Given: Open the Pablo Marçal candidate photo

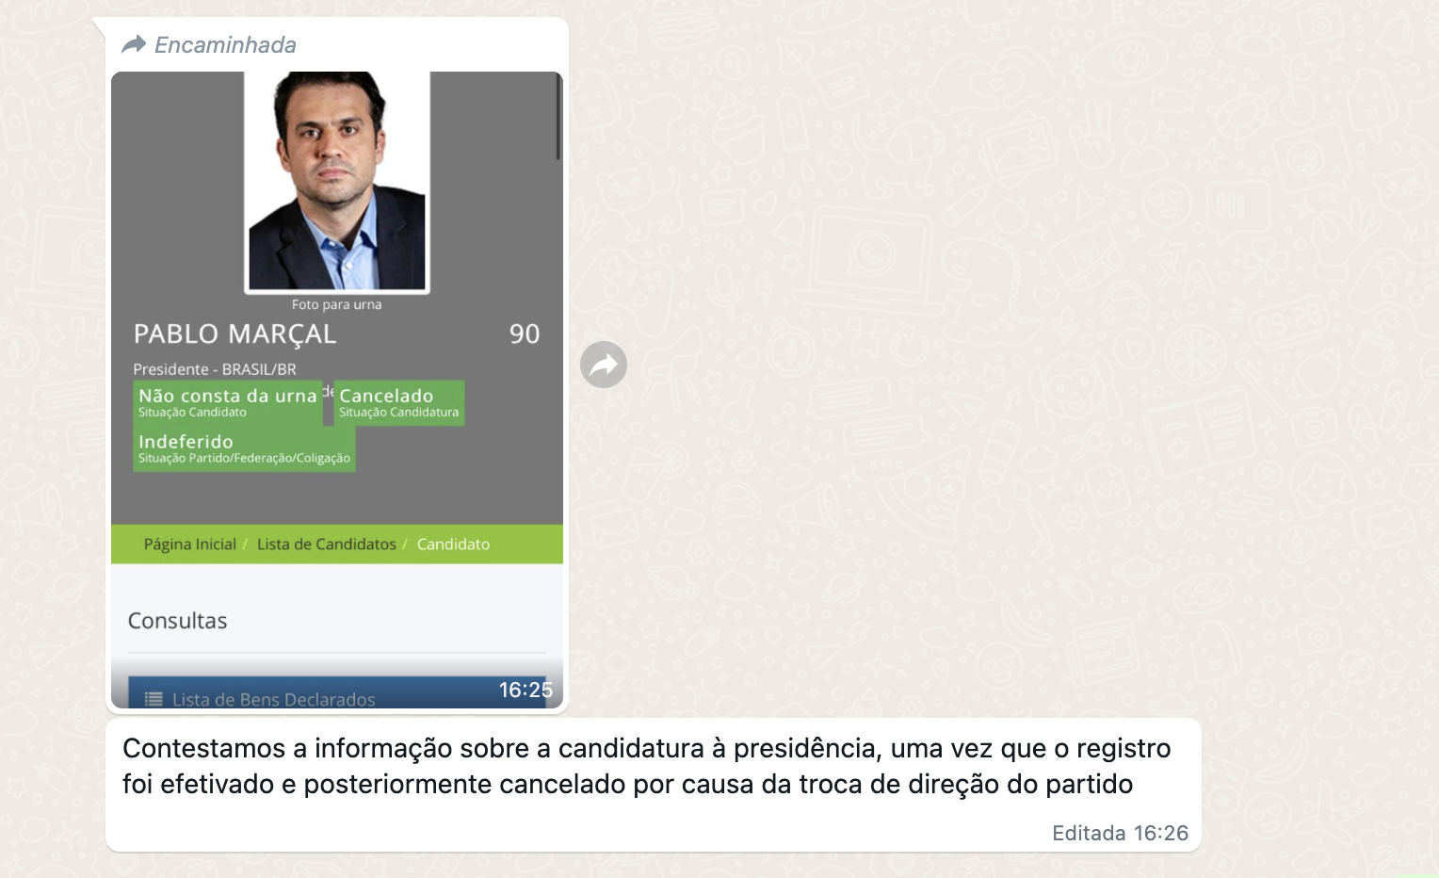Looking at the screenshot, I should click(x=337, y=182).
